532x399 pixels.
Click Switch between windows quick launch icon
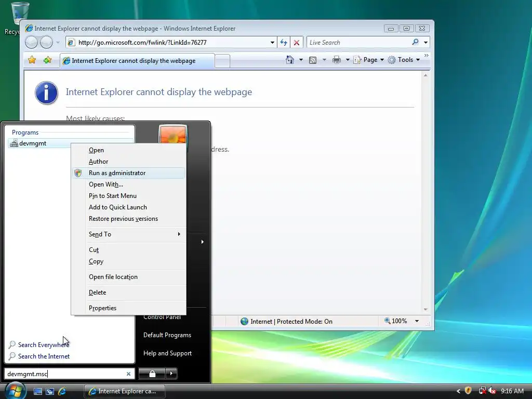pos(50,391)
